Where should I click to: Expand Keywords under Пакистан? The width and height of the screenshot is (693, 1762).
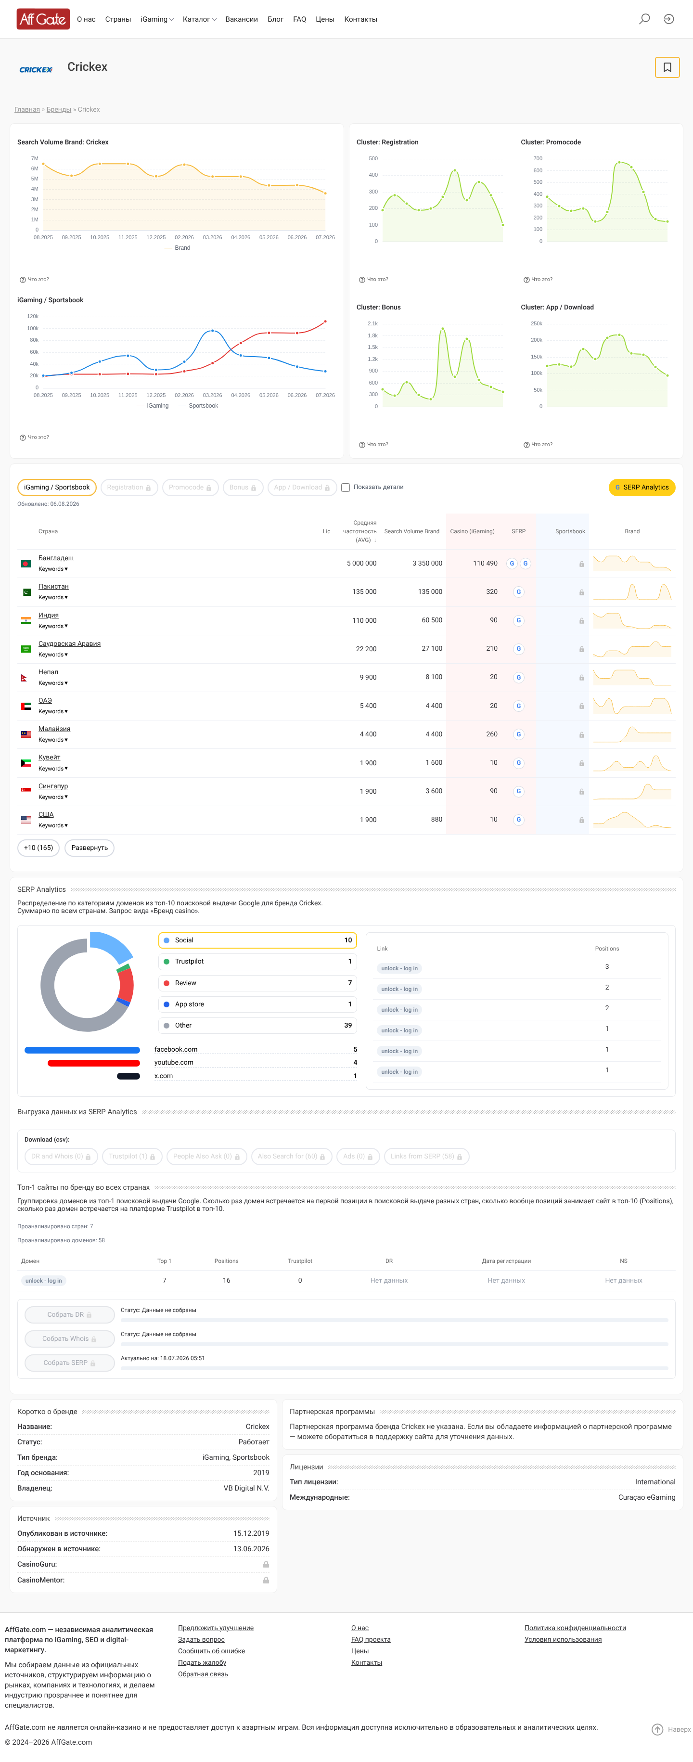point(52,598)
